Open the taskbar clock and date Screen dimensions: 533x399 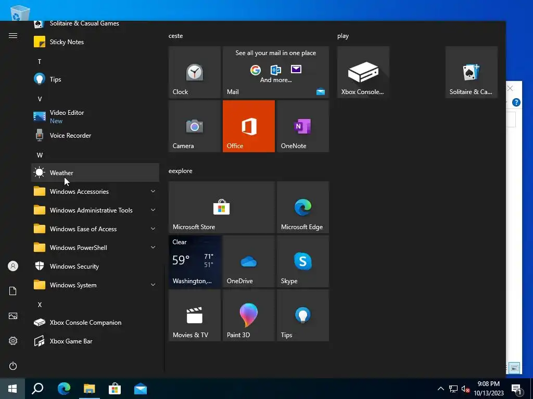tap(488, 389)
